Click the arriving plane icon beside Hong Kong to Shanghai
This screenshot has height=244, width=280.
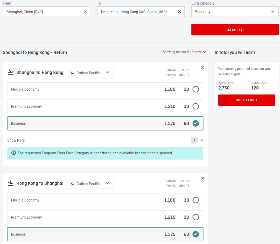11,183
